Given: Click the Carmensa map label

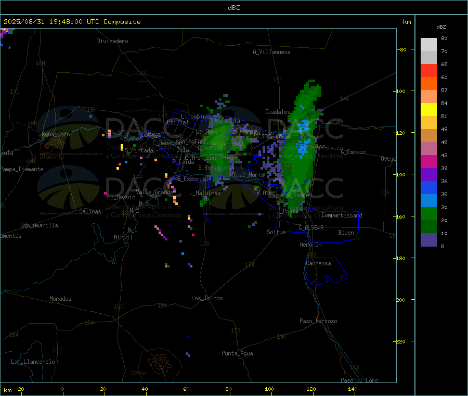Looking at the screenshot, I should coord(318,263).
